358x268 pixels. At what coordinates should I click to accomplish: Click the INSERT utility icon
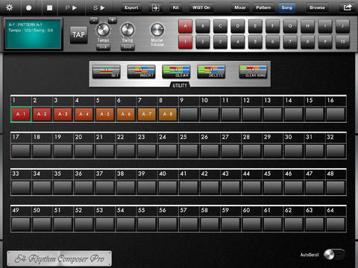pos(141,71)
